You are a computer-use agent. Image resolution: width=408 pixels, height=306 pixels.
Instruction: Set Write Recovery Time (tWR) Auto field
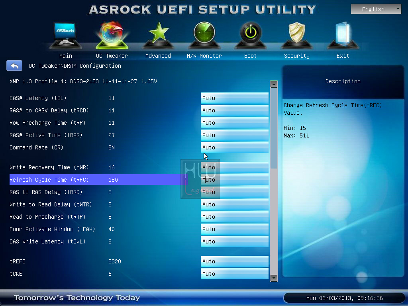click(234, 167)
